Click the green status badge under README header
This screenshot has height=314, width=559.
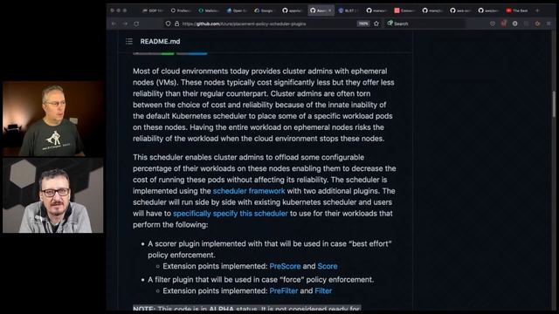point(154,54)
